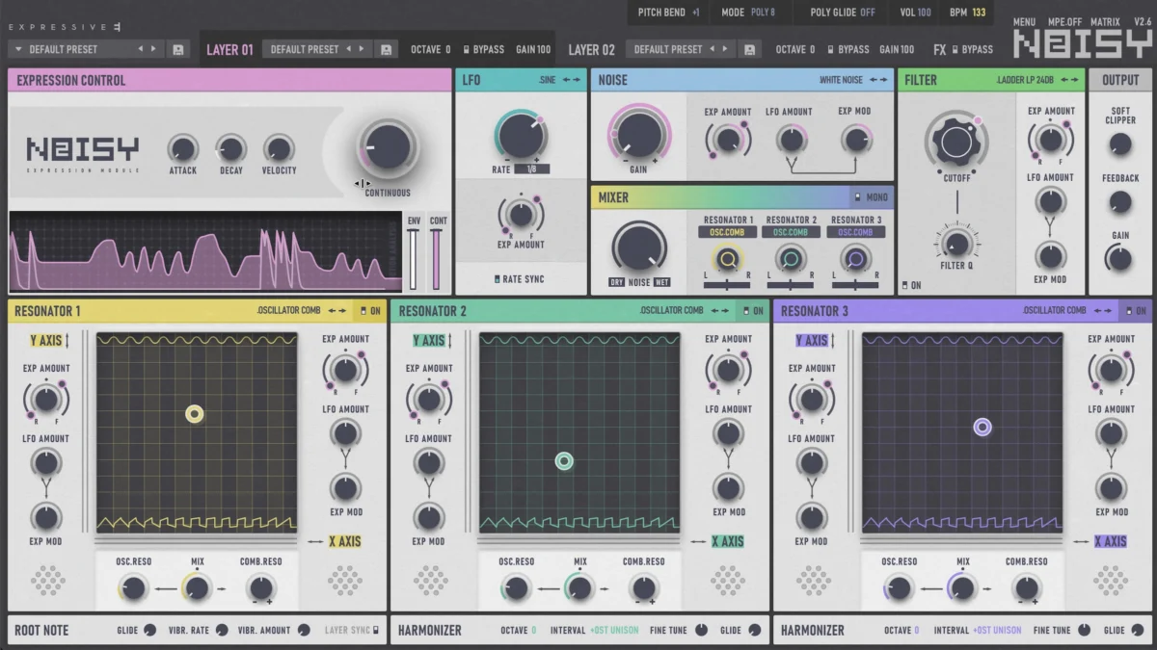Viewport: 1157px width, 650px height.
Task: Click the Resonator 1 pan L-R slider
Action: (x=728, y=284)
